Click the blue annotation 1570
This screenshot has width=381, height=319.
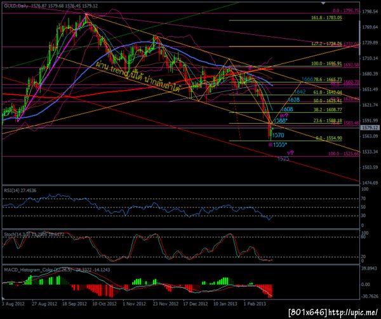[278, 135]
